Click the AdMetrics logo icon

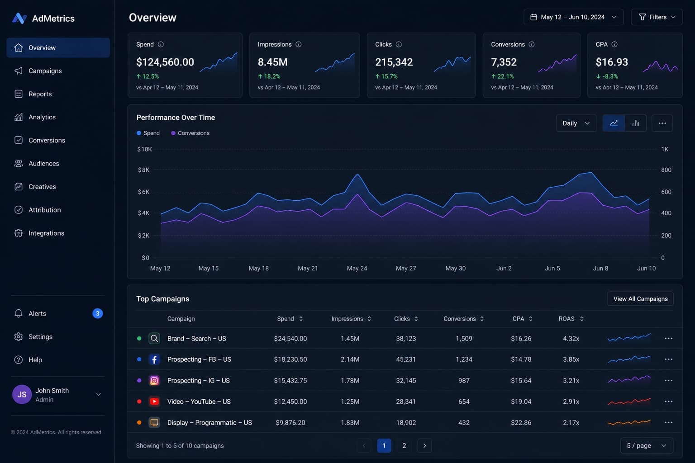click(x=19, y=18)
